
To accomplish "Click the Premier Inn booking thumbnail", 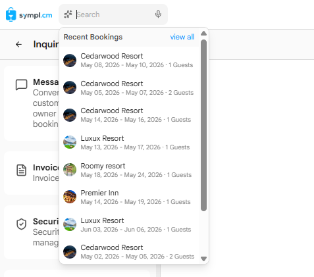I will (x=70, y=197).
